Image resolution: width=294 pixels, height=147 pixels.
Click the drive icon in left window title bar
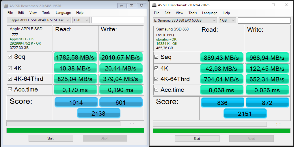6,6
